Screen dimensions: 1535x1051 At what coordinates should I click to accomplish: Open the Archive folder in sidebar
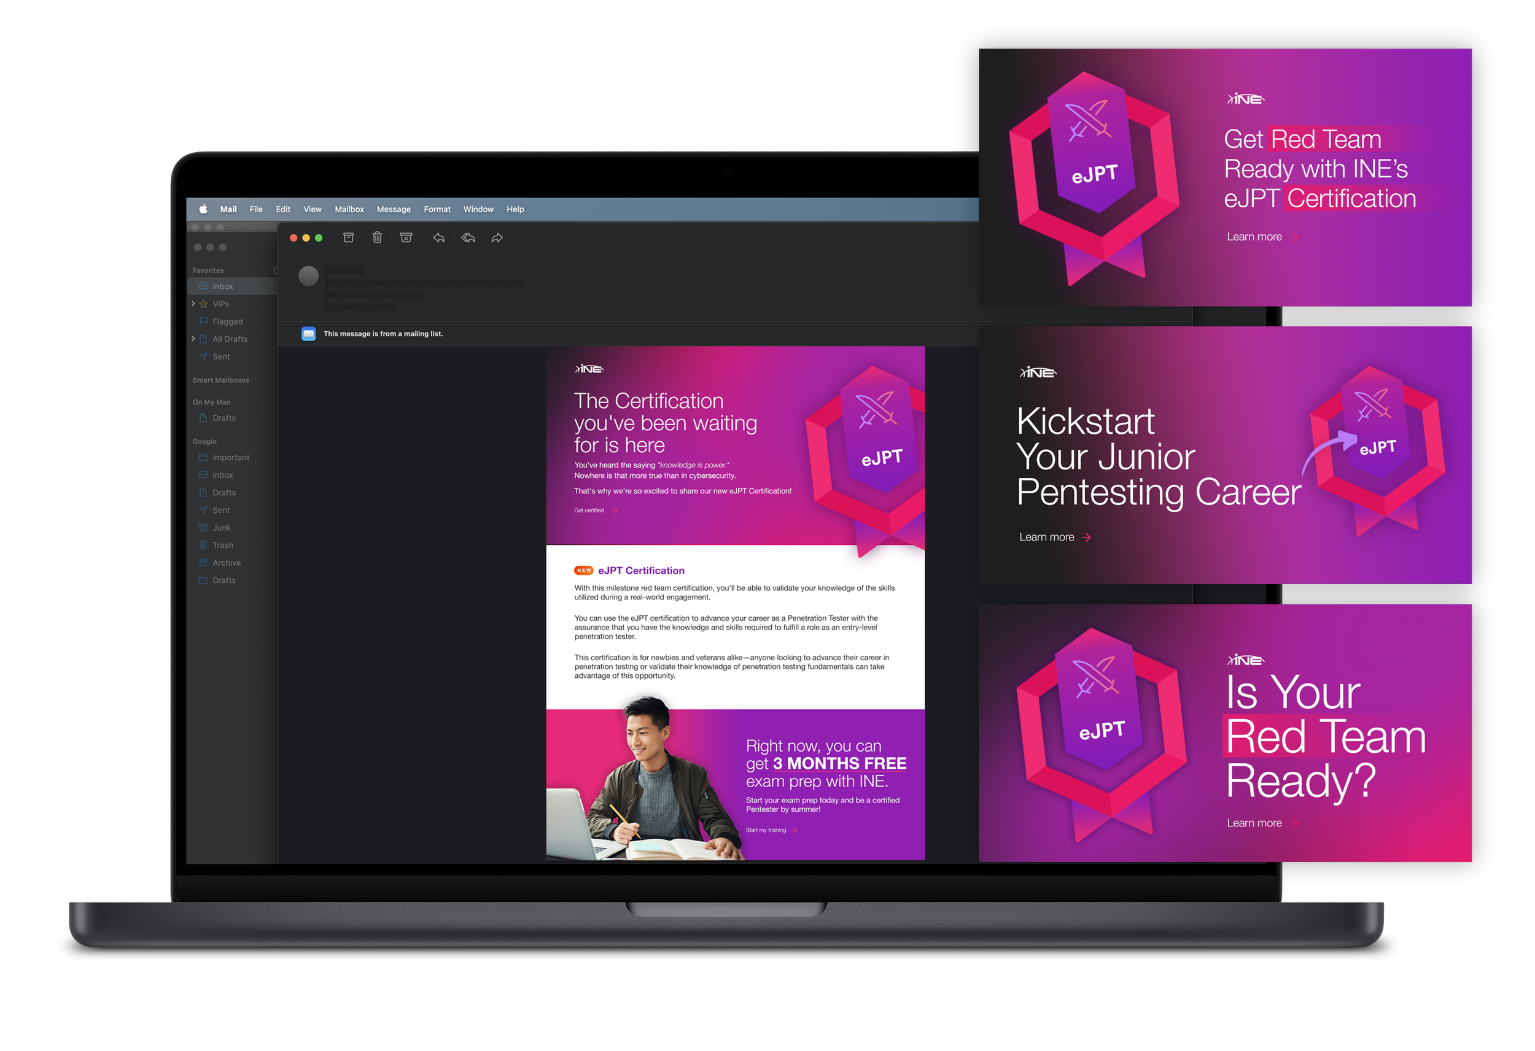click(226, 563)
